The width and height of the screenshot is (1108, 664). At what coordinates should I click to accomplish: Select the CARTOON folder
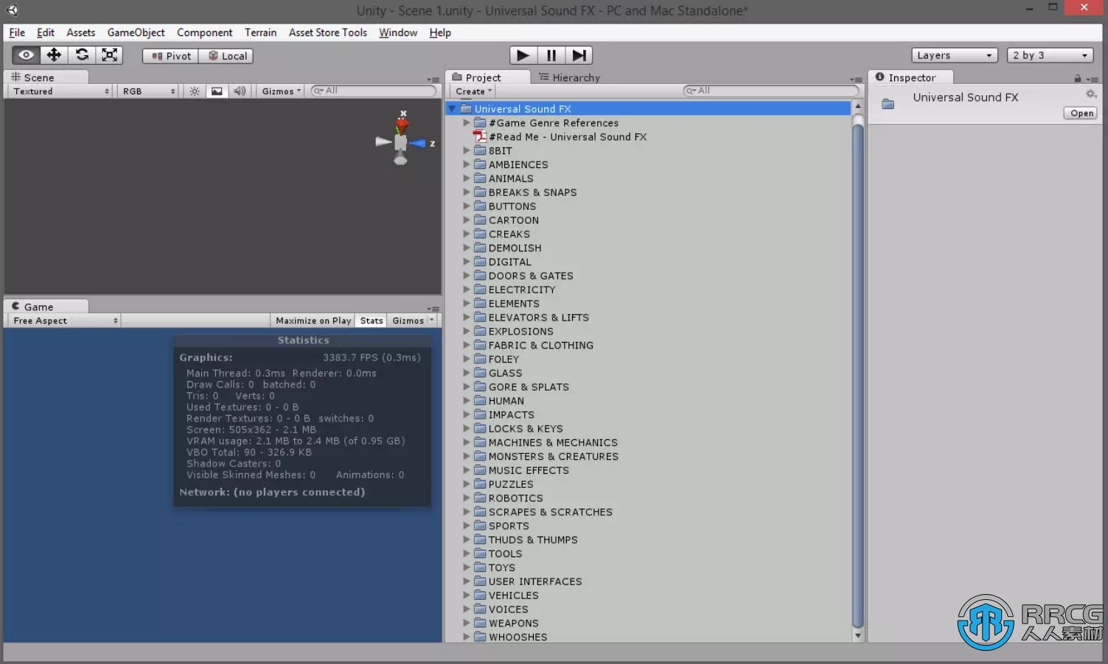pos(513,220)
